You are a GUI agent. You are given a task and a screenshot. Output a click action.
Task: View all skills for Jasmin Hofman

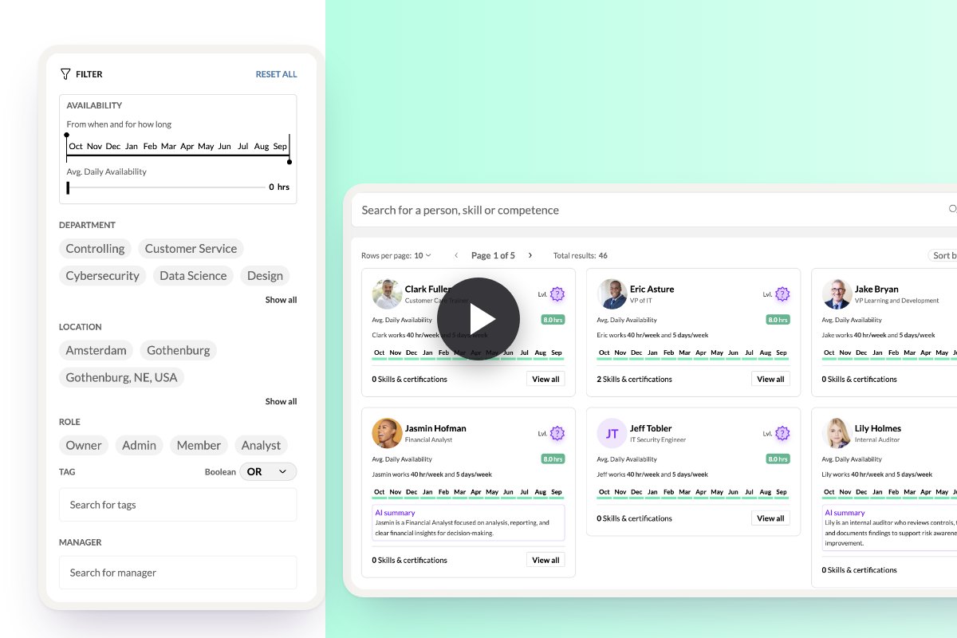point(545,560)
